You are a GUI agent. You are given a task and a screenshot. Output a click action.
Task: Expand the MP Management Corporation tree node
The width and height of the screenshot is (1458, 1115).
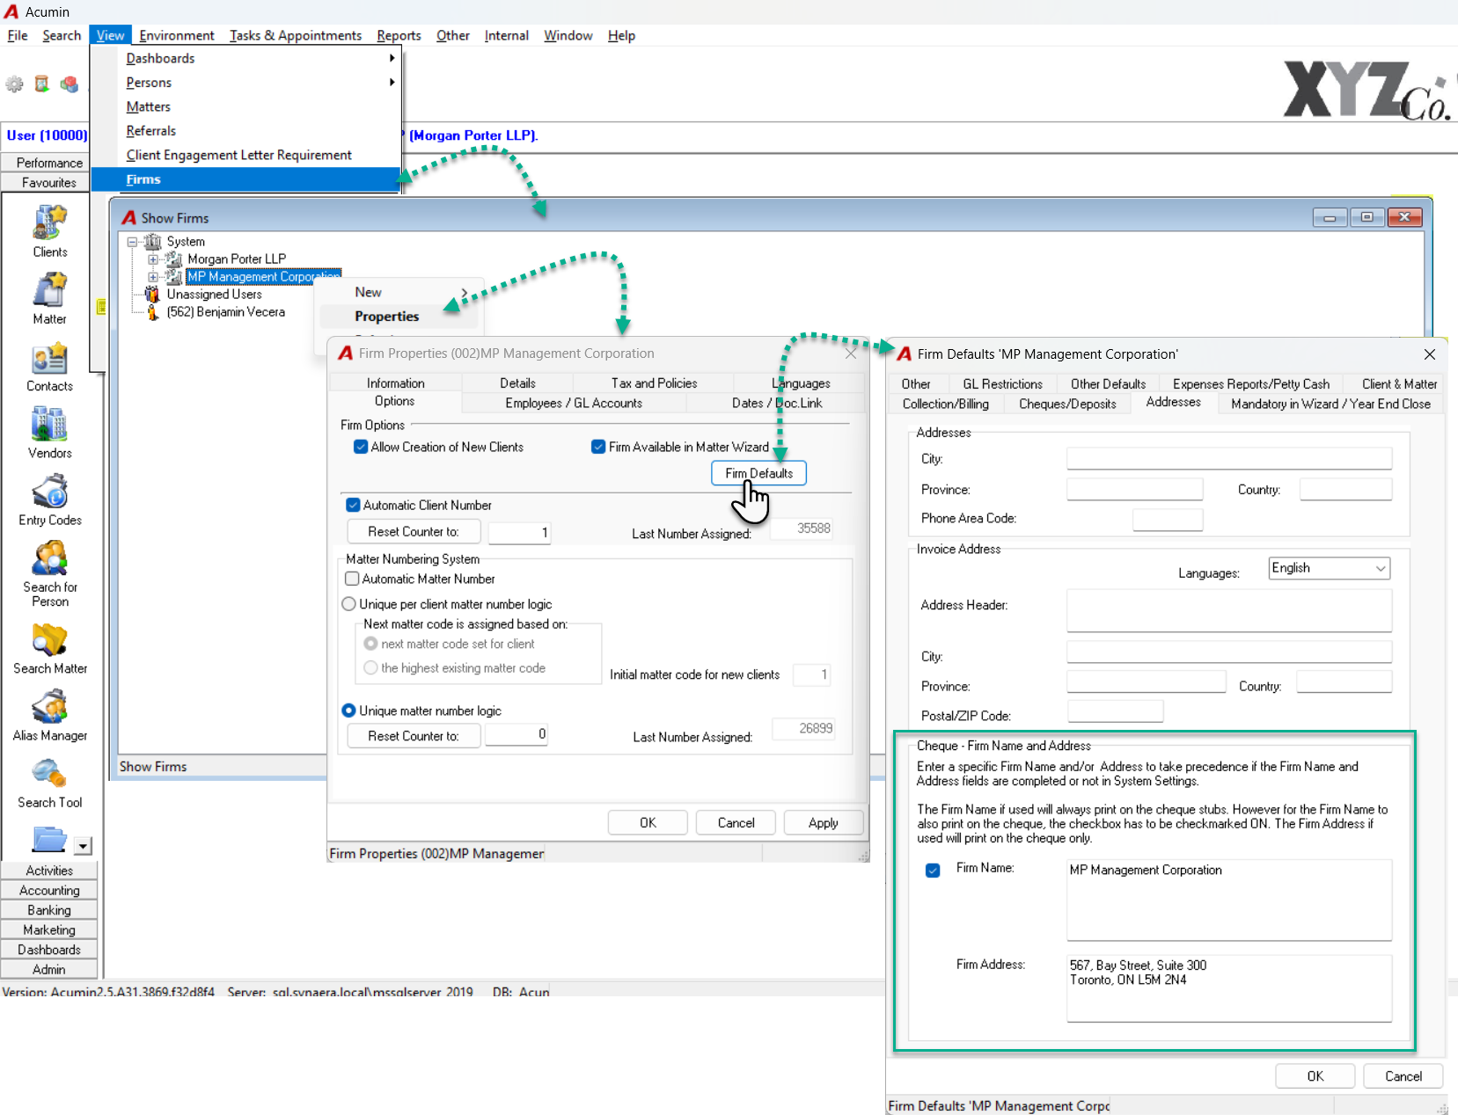pos(153,277)
